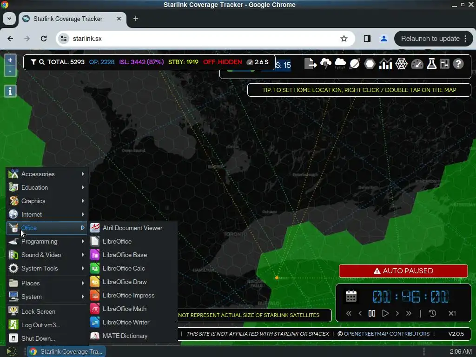Zoom out the map with minus button

(10, 71)
